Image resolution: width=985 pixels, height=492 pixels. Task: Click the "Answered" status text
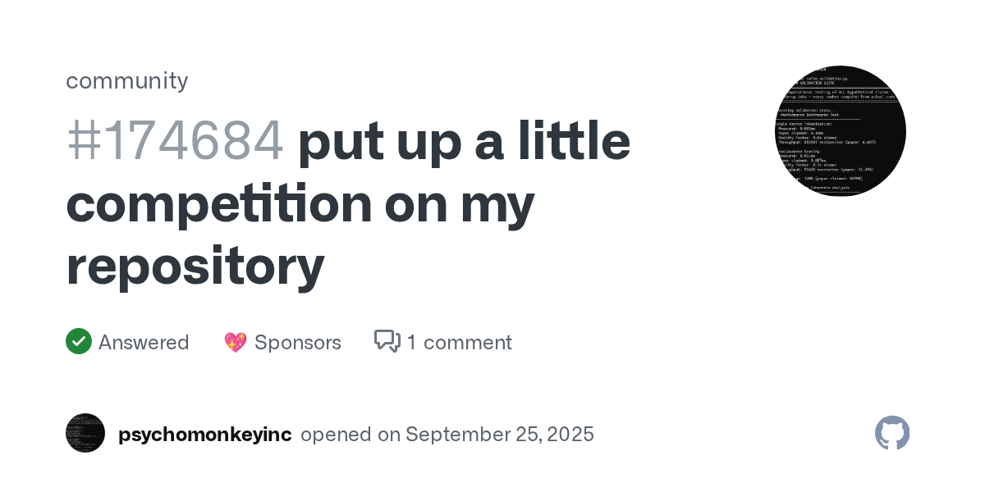pos(144,342)
